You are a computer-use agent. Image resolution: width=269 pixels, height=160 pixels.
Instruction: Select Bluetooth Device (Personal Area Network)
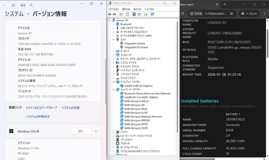click(x=147, y=93)
